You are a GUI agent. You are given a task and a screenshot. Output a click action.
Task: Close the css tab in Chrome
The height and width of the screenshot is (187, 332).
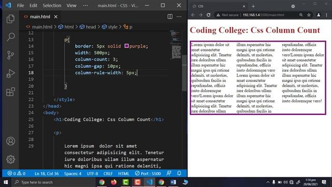click(x=244, y=6)
